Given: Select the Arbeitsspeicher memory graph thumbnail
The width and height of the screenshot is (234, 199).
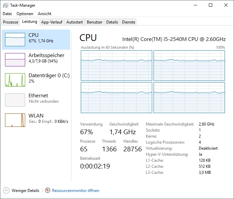Looking at the screenshot, I should tap(15, 60).
